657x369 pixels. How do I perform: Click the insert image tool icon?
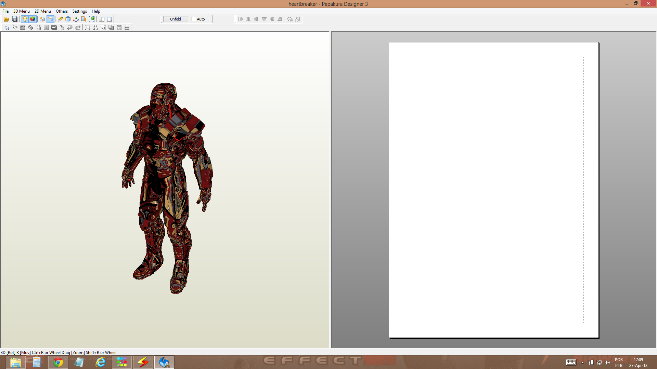pyautogui.click(x=54, y=28)
